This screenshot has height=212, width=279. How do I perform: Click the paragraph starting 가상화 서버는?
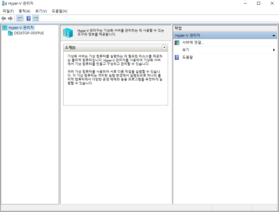(x=115, y=60)
